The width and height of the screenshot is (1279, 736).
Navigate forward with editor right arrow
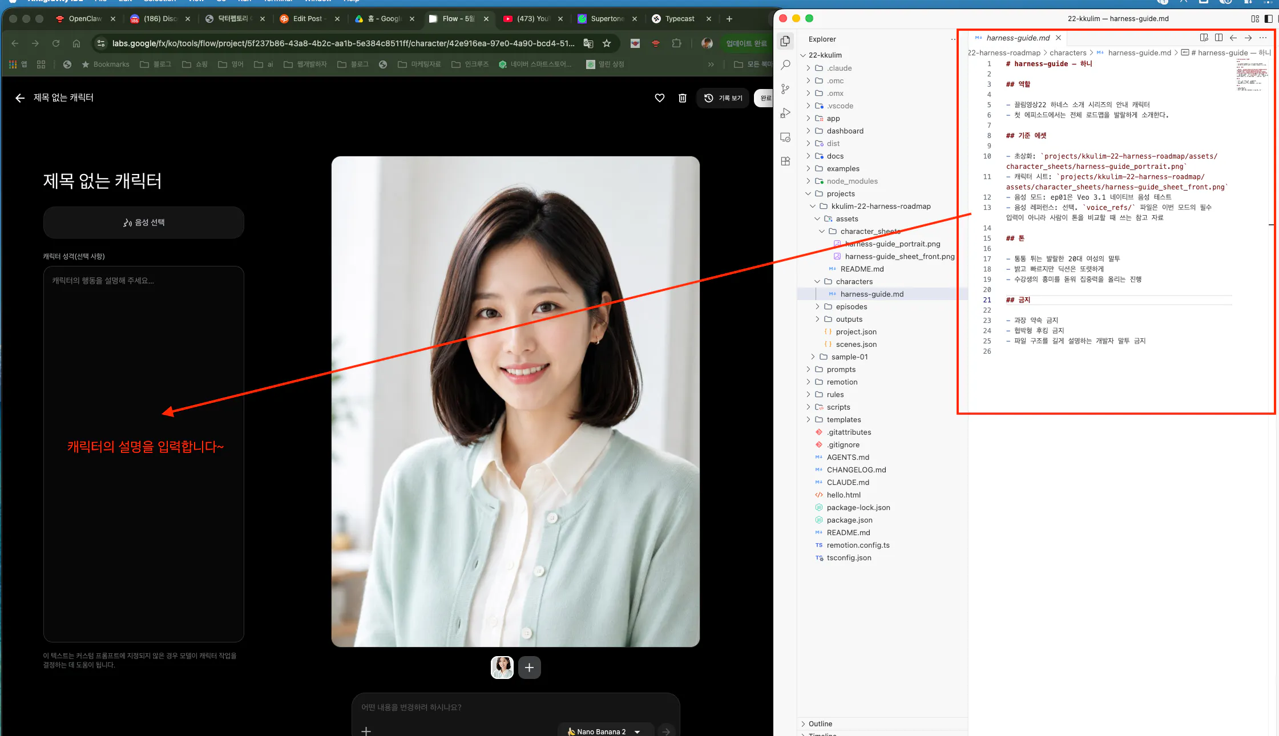click(x=1248, y=38)
